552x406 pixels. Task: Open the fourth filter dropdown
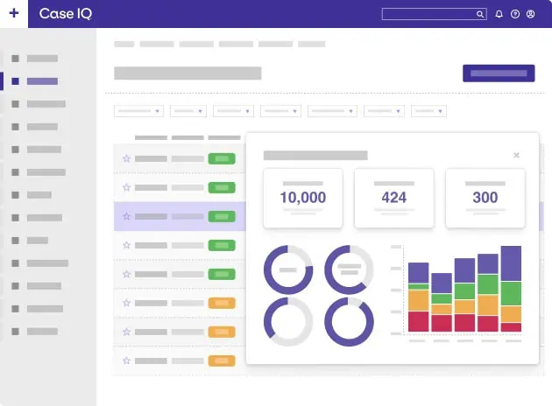(x=281, y=111)
